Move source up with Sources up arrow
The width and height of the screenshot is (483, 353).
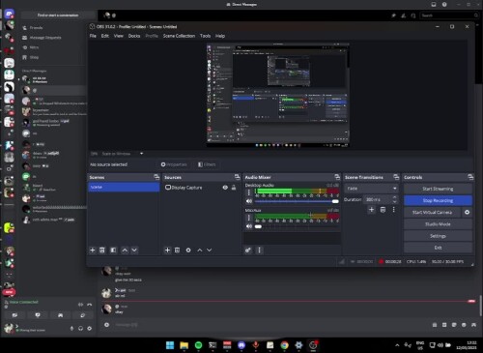[x=200, y=250]
